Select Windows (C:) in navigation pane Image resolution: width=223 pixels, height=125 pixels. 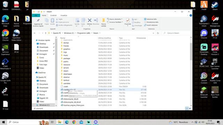pyautogui.click(x=44, y=105)
